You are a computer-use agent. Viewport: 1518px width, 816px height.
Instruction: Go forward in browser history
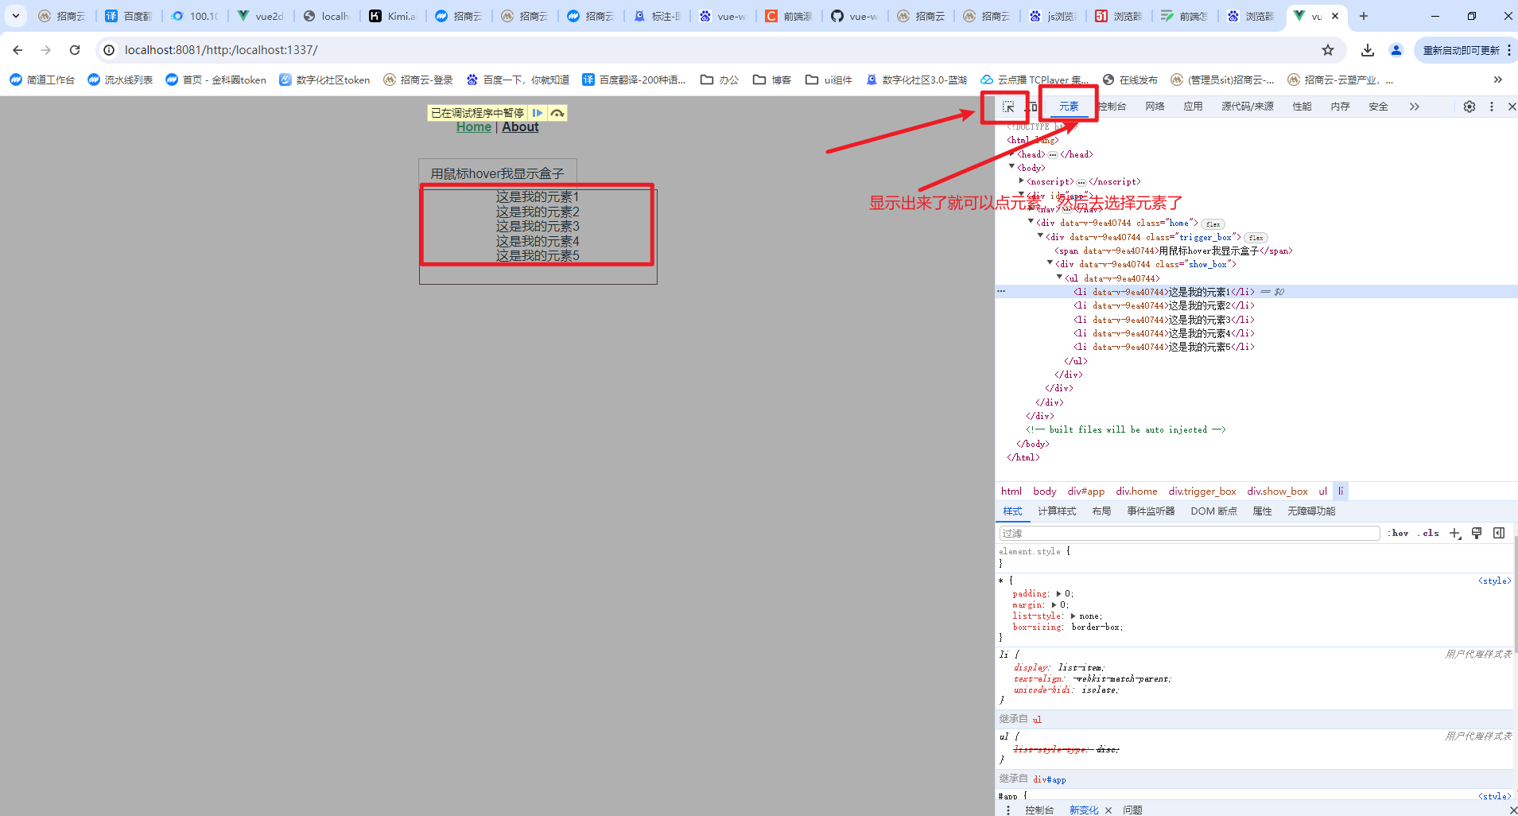(x=46, y=50)
